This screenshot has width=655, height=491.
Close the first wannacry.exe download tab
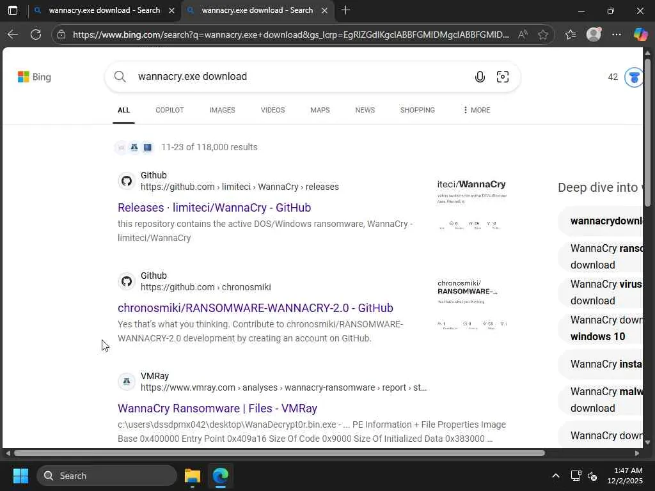click(x=171, y=10)
